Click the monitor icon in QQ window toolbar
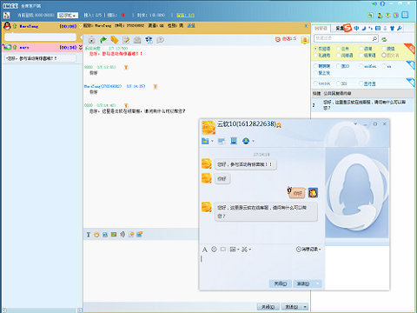Viewport: 417px width, 313px height. [x=234, y=141]
